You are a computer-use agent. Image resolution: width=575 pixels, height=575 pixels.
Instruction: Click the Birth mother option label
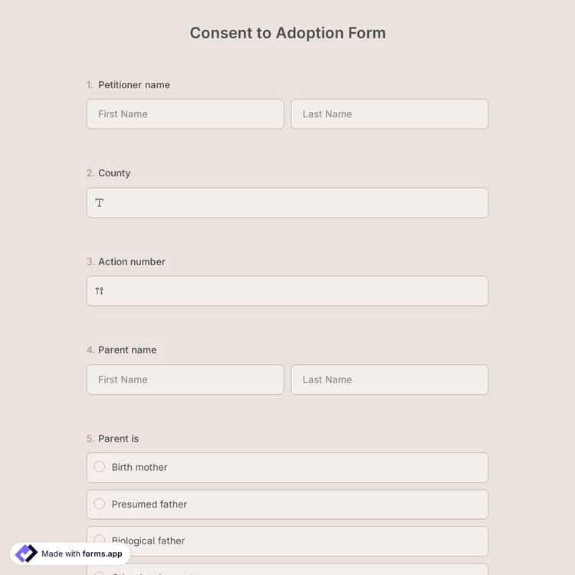140,467
